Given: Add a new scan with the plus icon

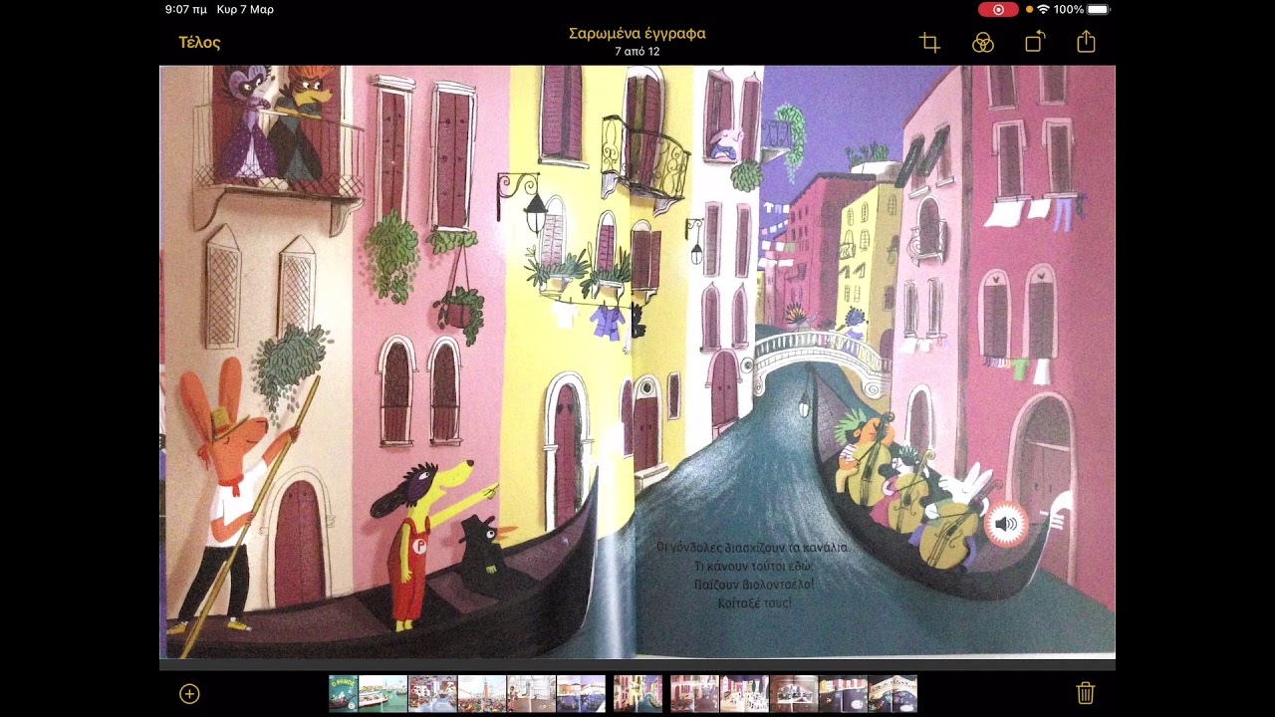Looking at the screenshot, I should [189, 694].
